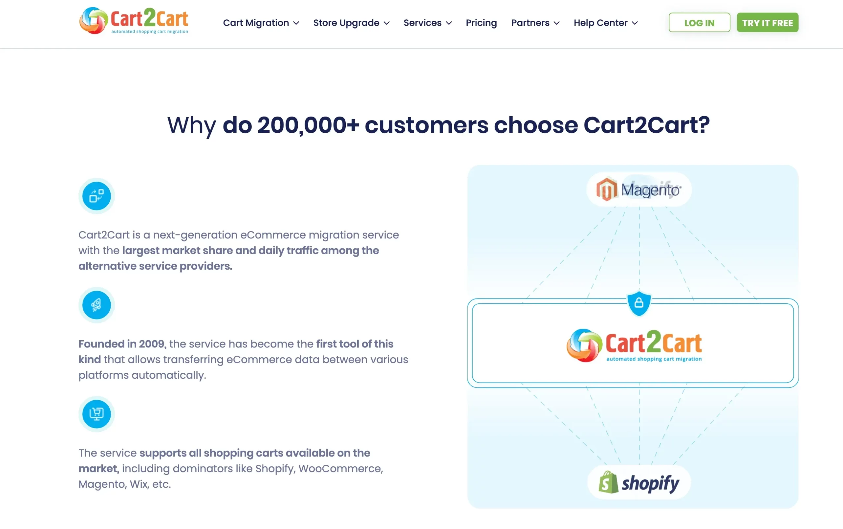Click the LOG IN button

[699, 22]
